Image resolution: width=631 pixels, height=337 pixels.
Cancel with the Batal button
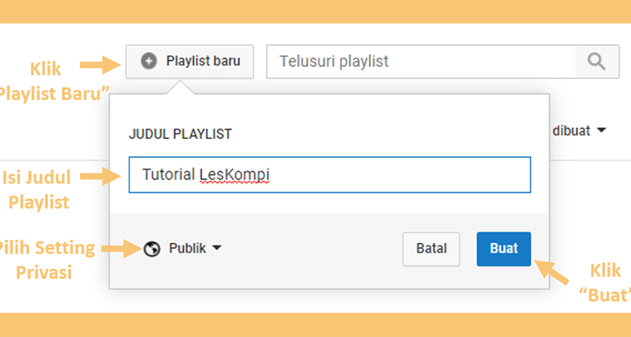click(431, 249)
